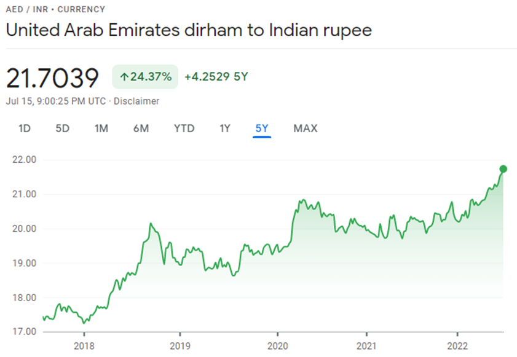Click the 2019 axis tick label
Image resolution: width=517 pixels, height=357 pixels.
coord(180,346)
